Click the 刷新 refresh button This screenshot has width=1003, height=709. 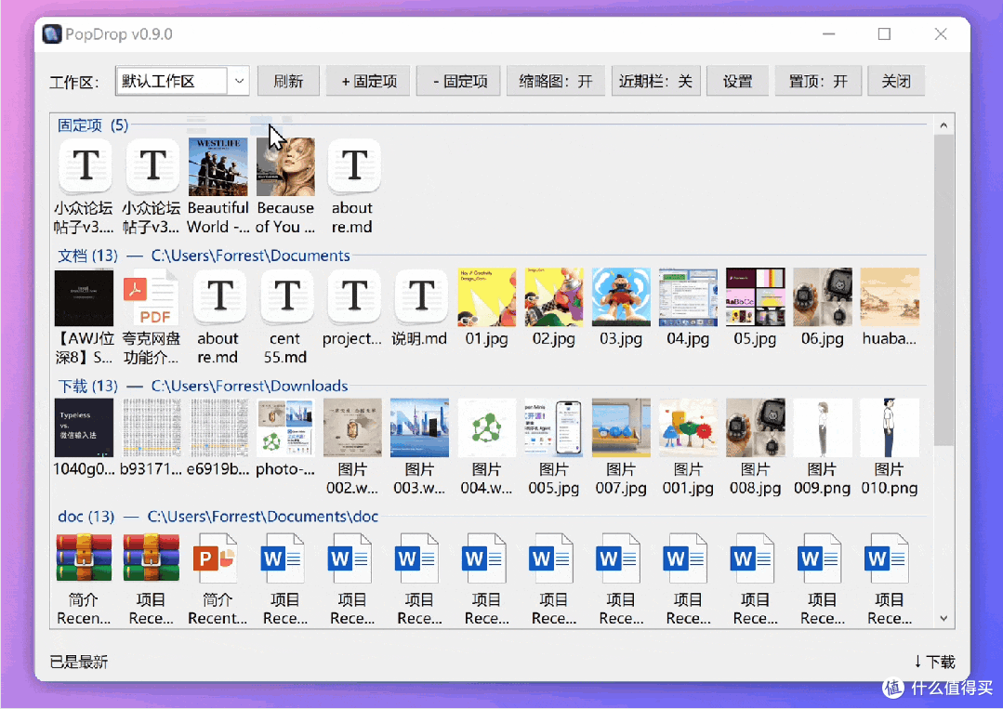pos(288,81)
